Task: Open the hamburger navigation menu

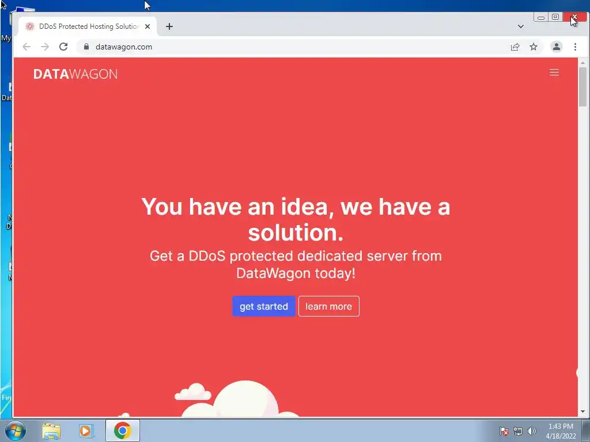Action: [x=554, y=73]
